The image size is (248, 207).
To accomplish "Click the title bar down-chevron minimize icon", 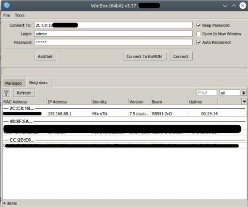I will [x=225, y=6].
